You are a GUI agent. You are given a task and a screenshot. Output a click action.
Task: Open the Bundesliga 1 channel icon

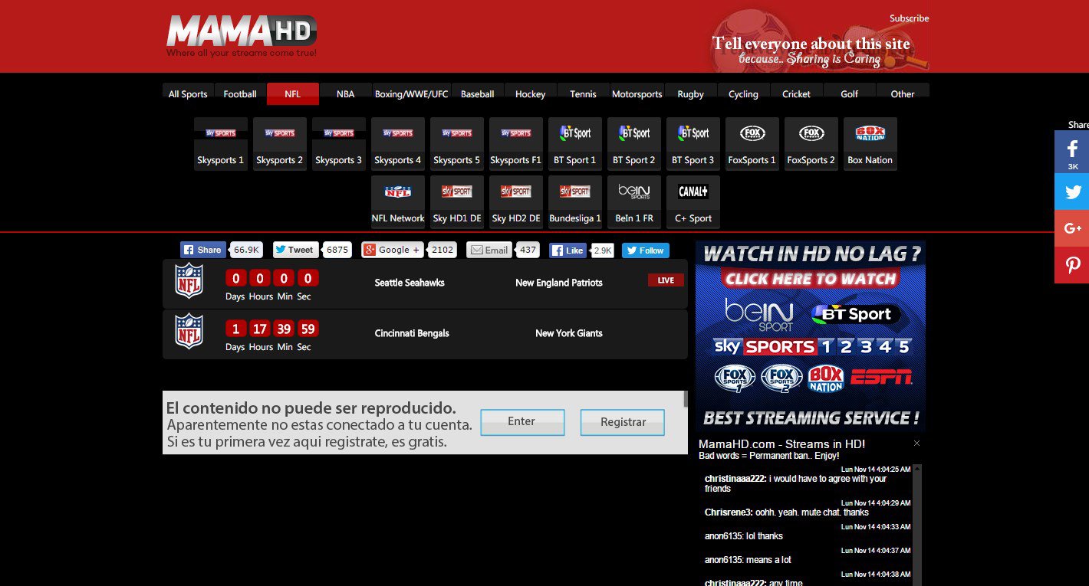pos(575,201)
